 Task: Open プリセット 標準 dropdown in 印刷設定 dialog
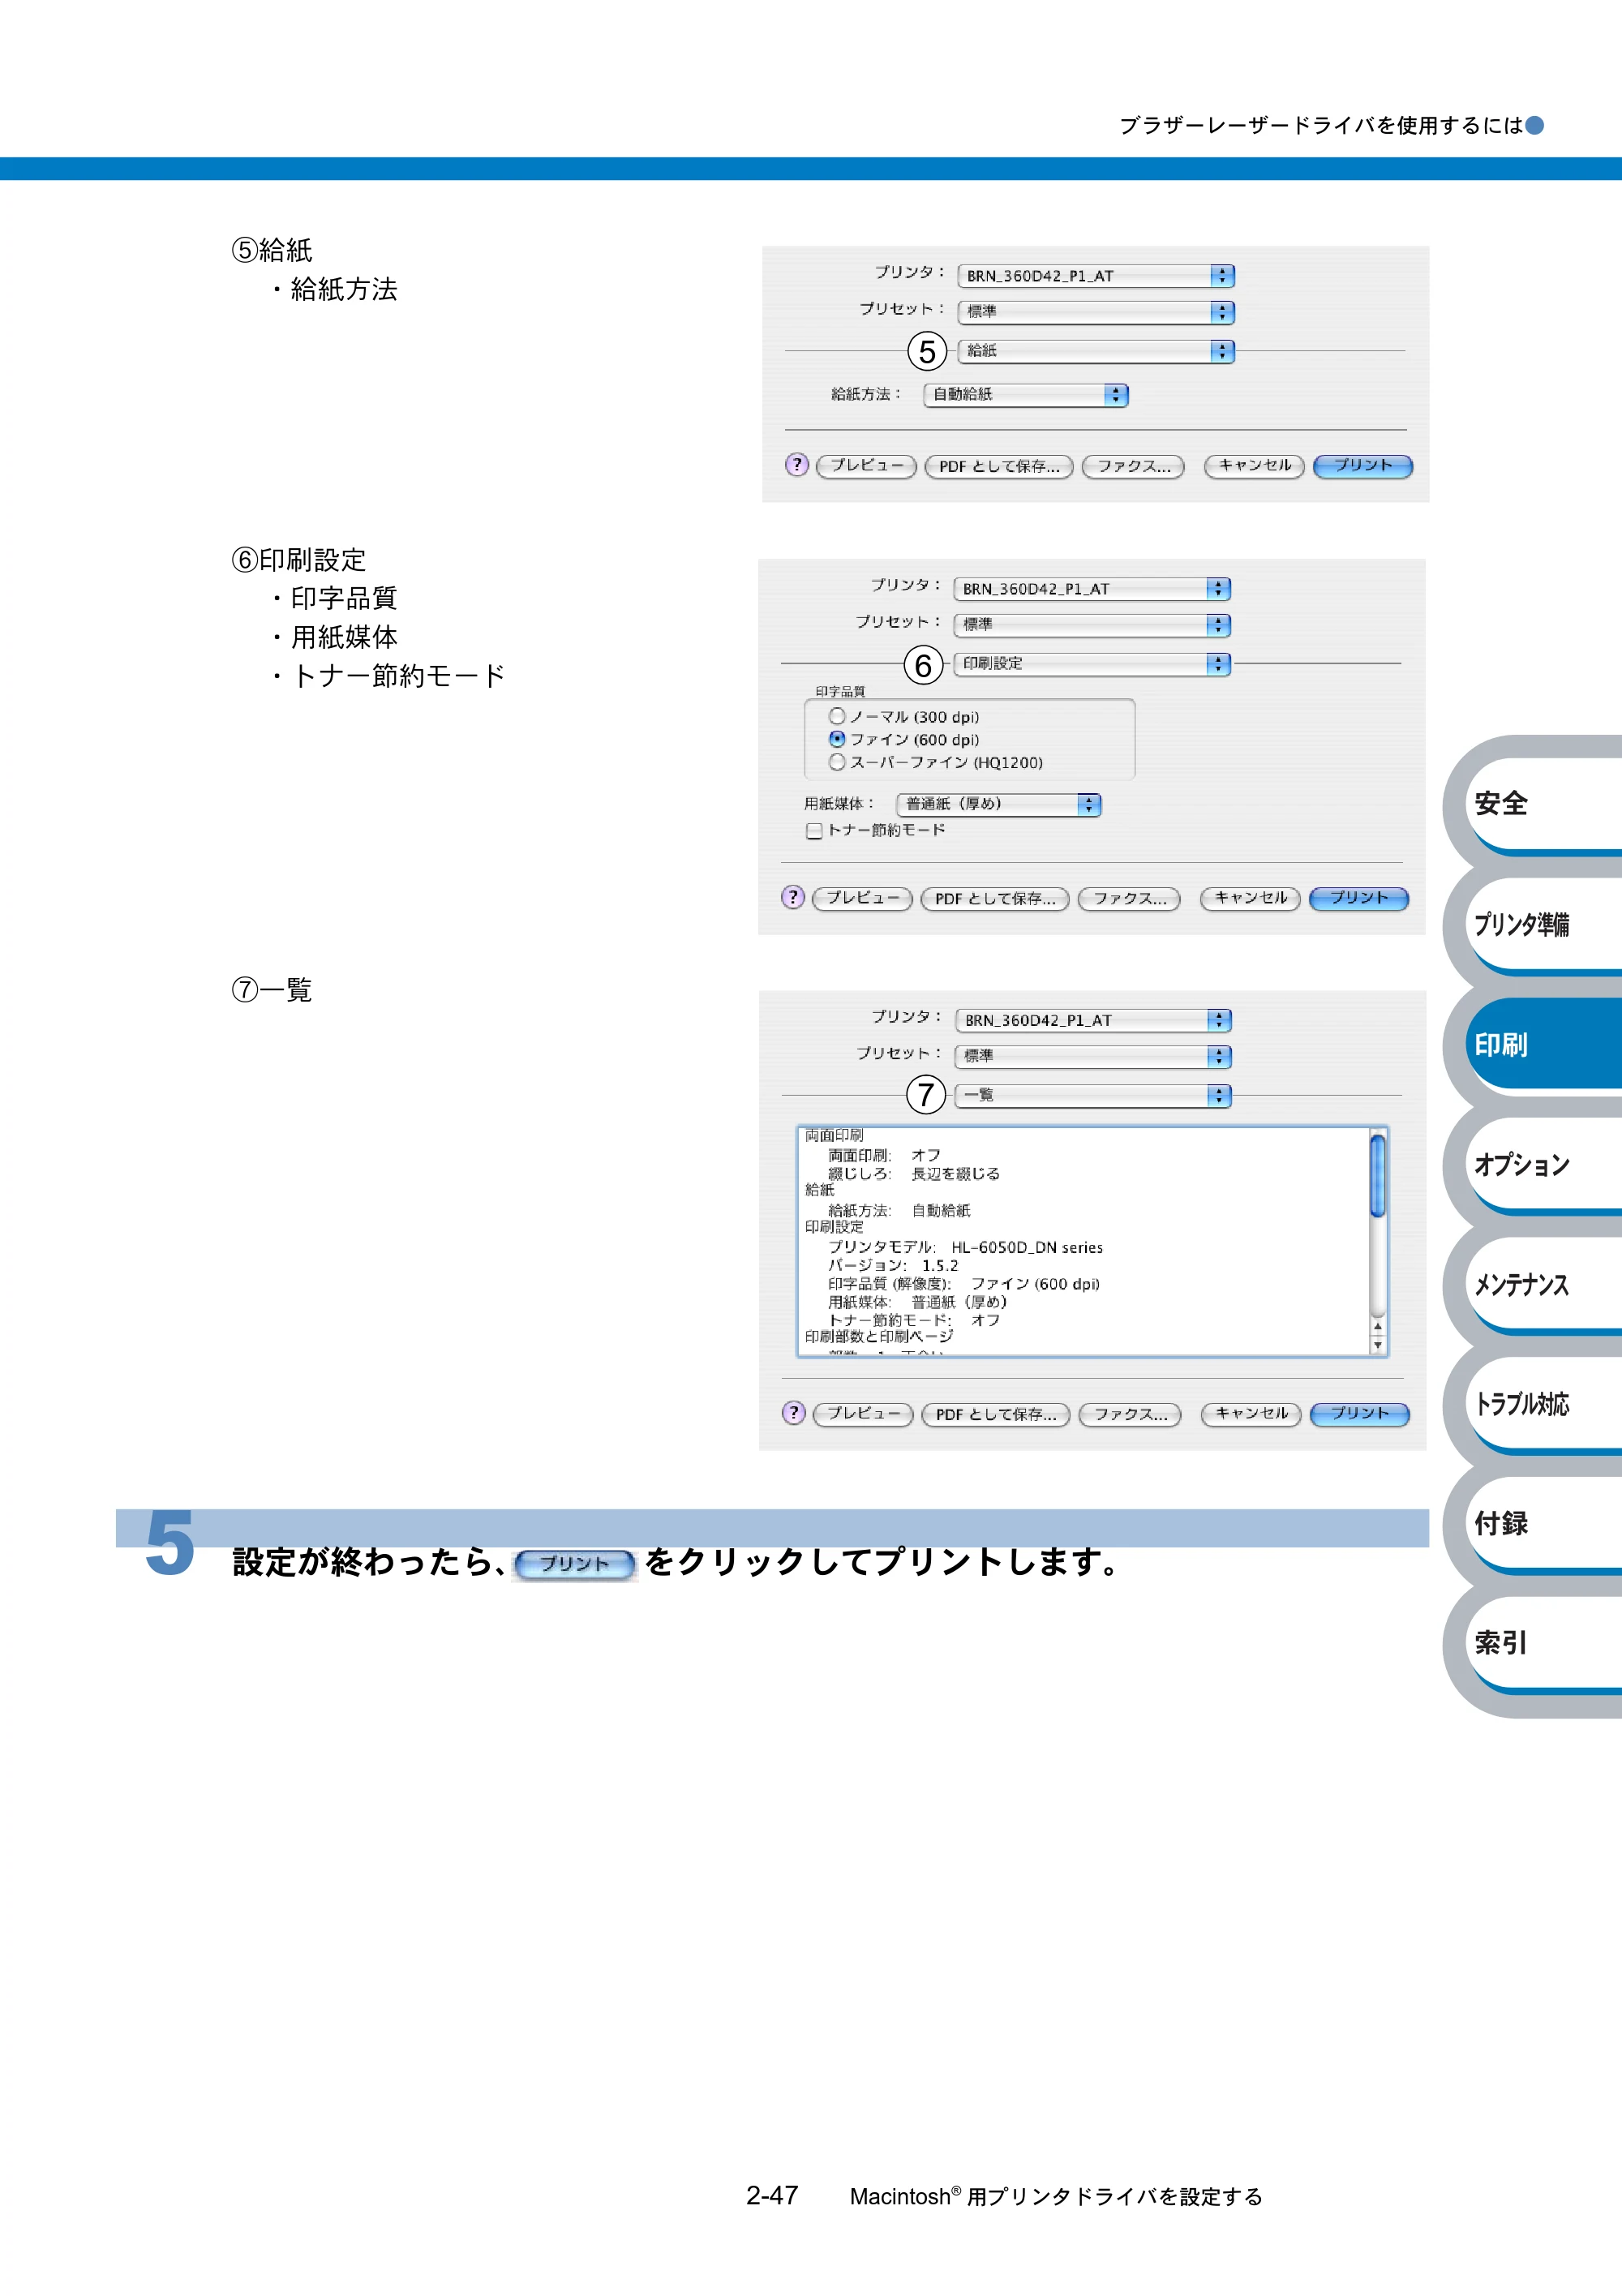[1092, 625]
